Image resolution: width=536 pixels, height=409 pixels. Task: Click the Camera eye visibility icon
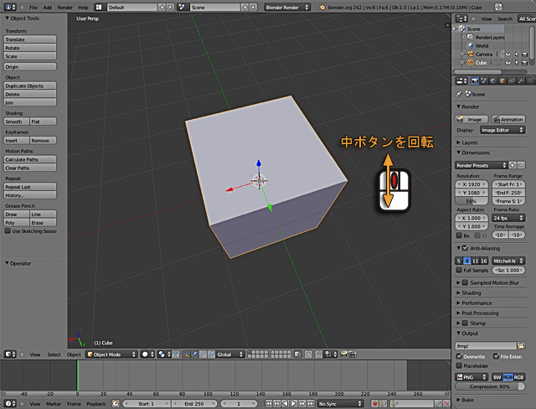tap(508, 54)
